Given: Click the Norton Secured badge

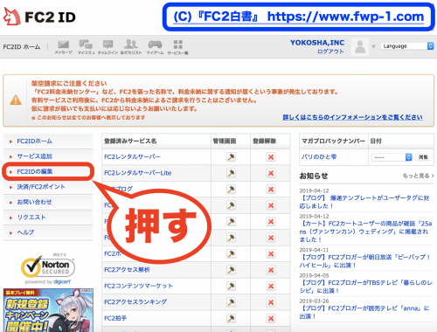Looking at the screenshot, I should pos(48,268).
